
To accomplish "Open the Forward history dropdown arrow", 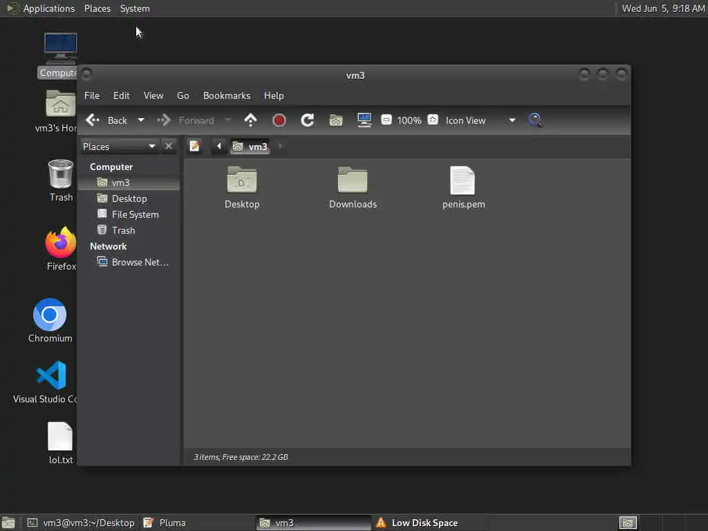I will (228, 120).
